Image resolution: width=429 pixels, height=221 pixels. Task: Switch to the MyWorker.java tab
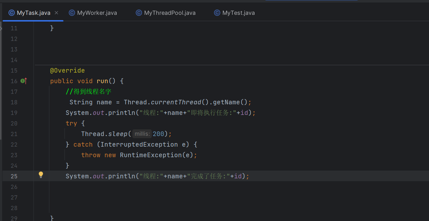tap(97, 13)
